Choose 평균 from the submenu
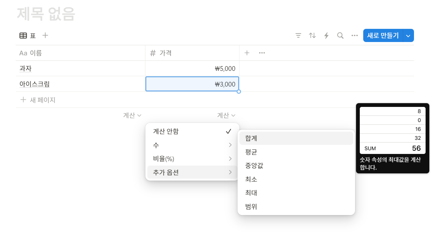Image resolution: width=440 pixels, height=248 pixels. 296,152
